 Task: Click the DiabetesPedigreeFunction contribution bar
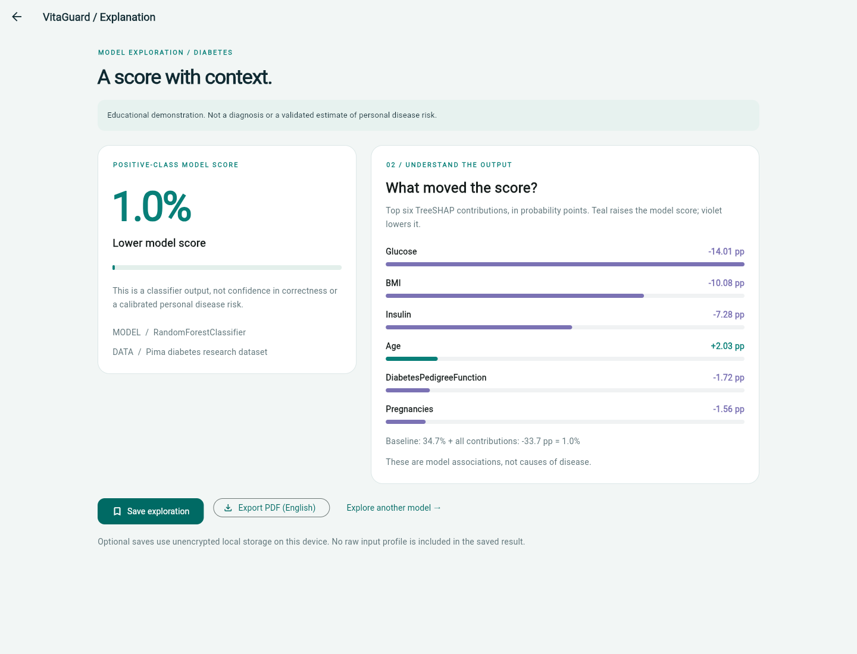(x=565, y=390)
